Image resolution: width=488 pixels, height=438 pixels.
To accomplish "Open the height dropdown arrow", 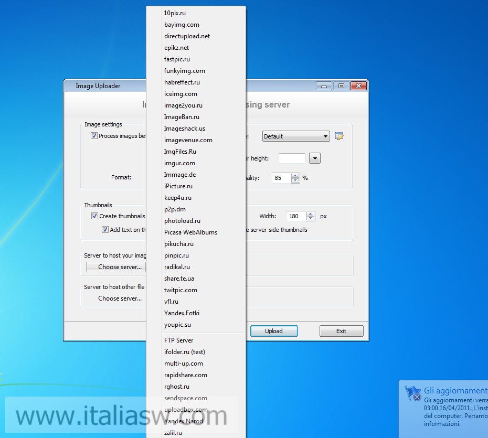I will pyautogui.click(x=314, y=158).
